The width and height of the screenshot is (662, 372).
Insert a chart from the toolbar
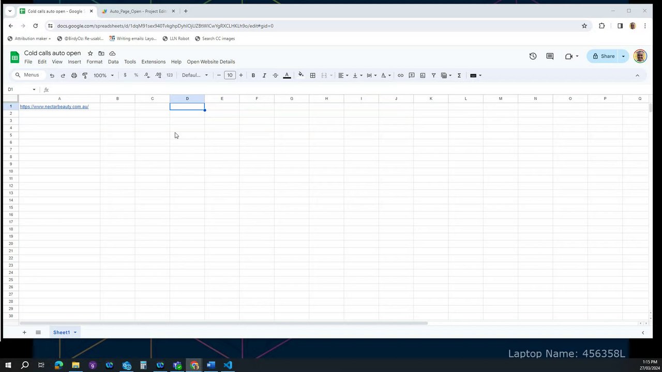[x=423, y=75]
